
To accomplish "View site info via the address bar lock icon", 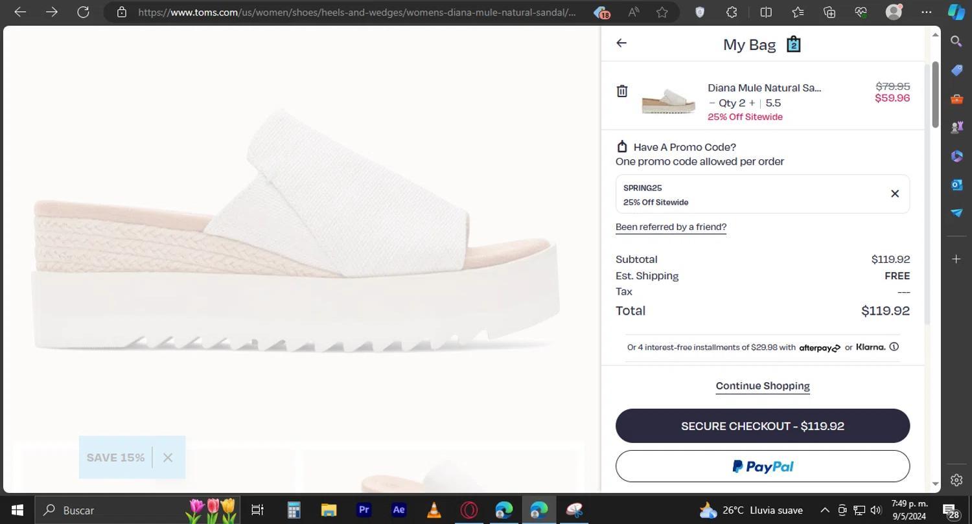I will pos(121,12).
